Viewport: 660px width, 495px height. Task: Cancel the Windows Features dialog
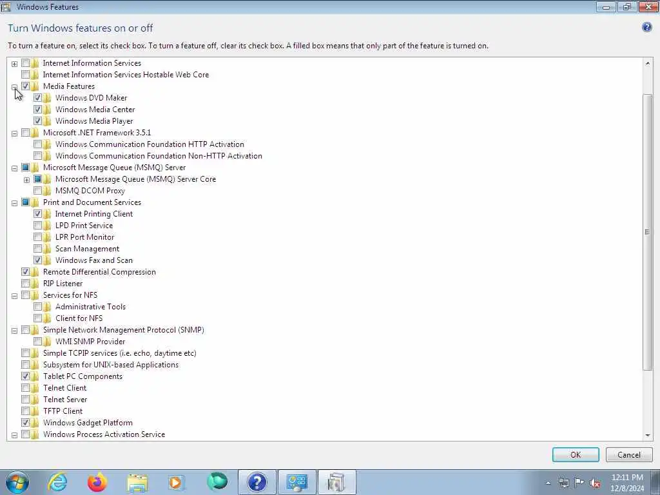(x=629, y=454)
